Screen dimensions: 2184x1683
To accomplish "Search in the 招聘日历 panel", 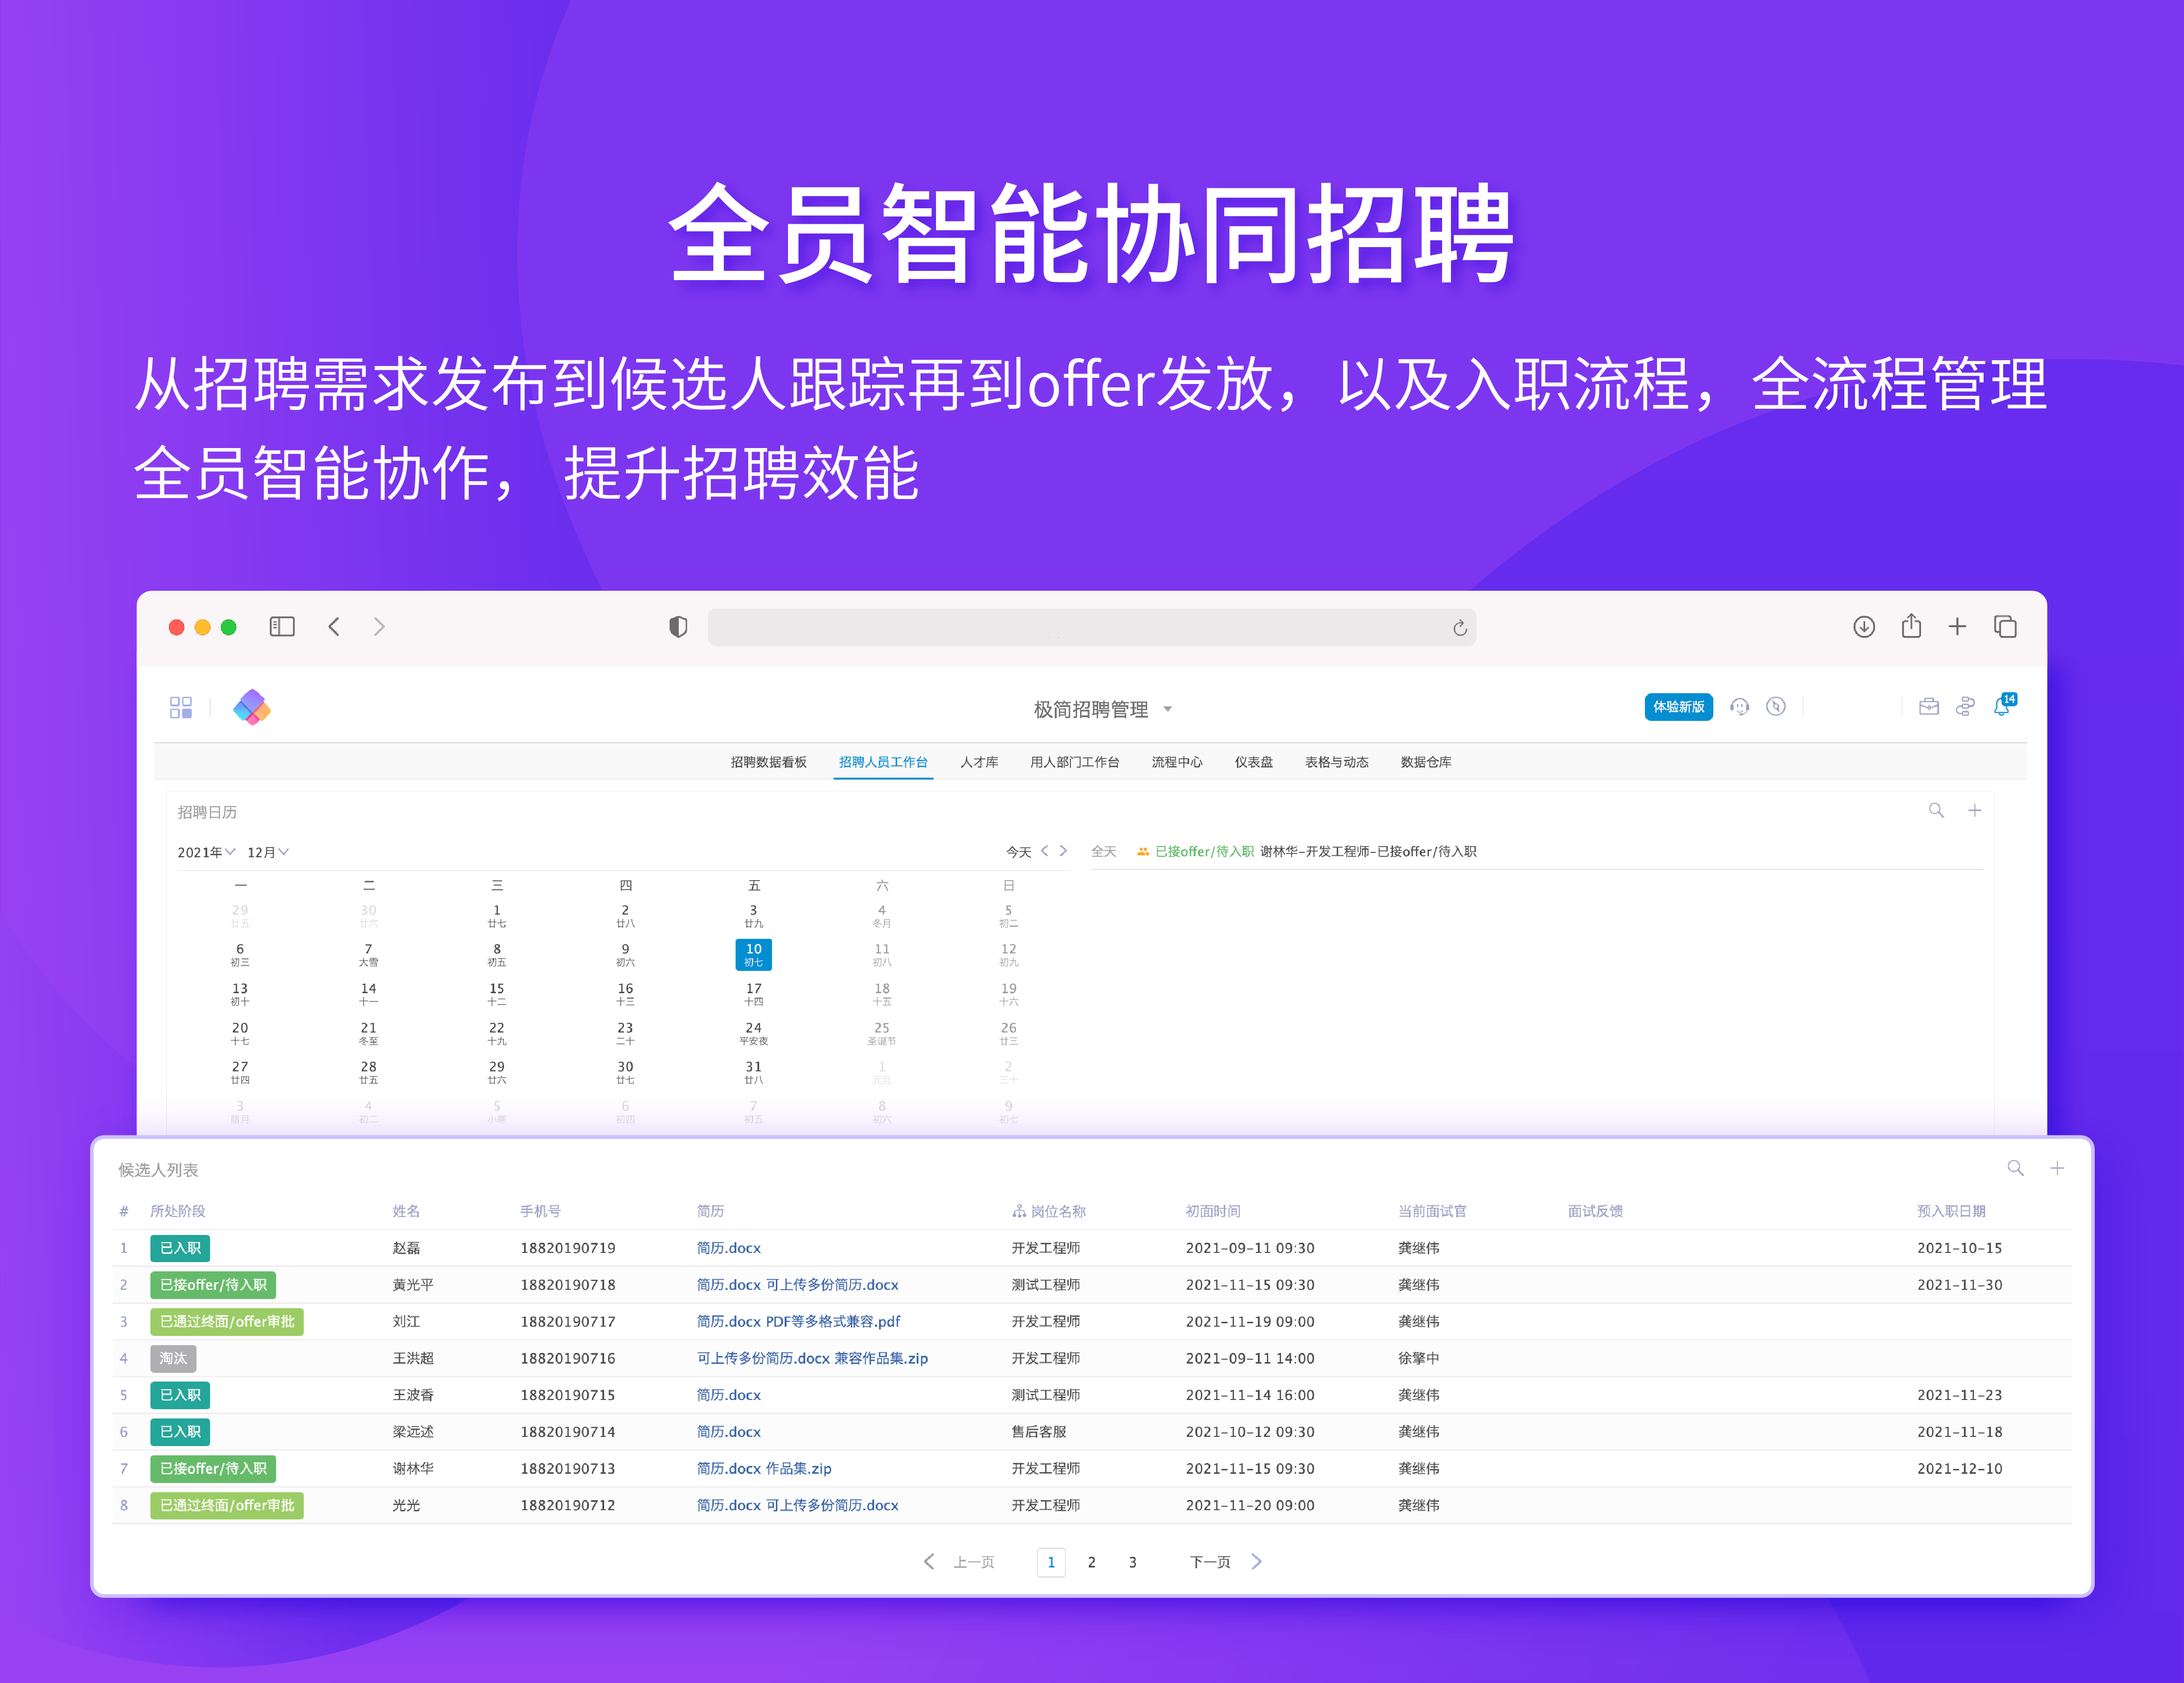I will 1936,811.
